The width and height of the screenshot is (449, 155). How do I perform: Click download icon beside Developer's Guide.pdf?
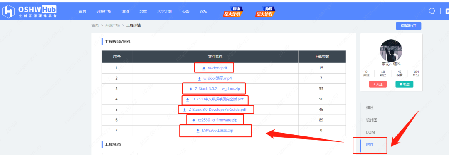point(185,110)
